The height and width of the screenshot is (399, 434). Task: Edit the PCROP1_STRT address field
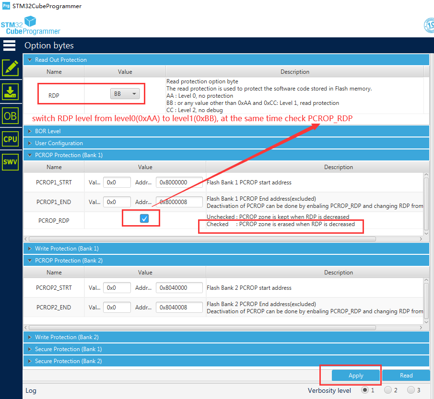click(x=179, y=182)
